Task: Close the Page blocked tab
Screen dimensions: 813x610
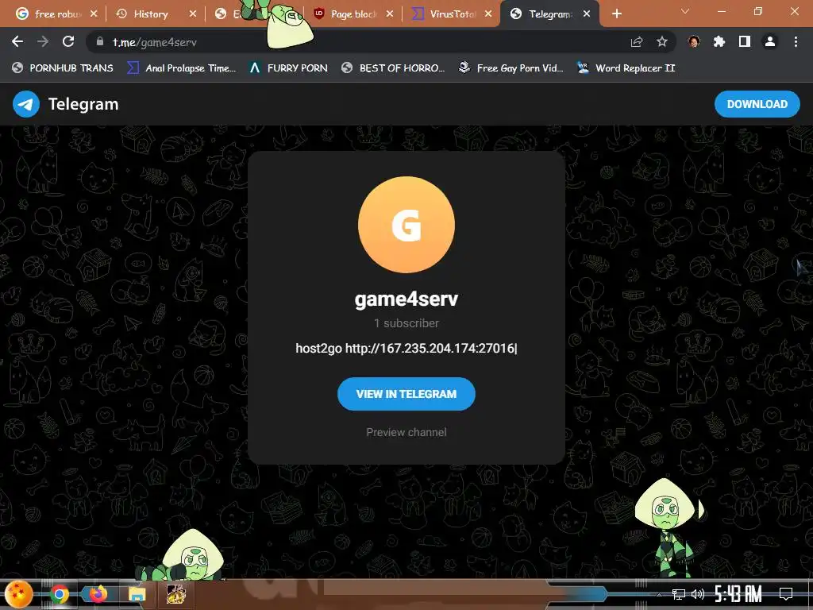Action: [390, 14]
